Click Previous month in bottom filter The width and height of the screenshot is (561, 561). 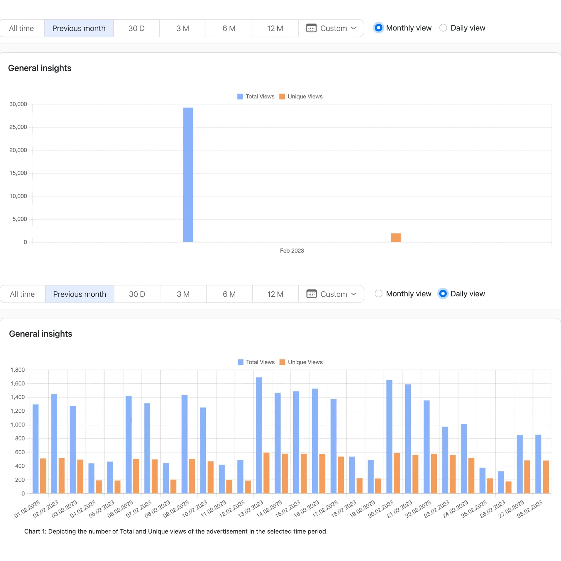(79, 294)
